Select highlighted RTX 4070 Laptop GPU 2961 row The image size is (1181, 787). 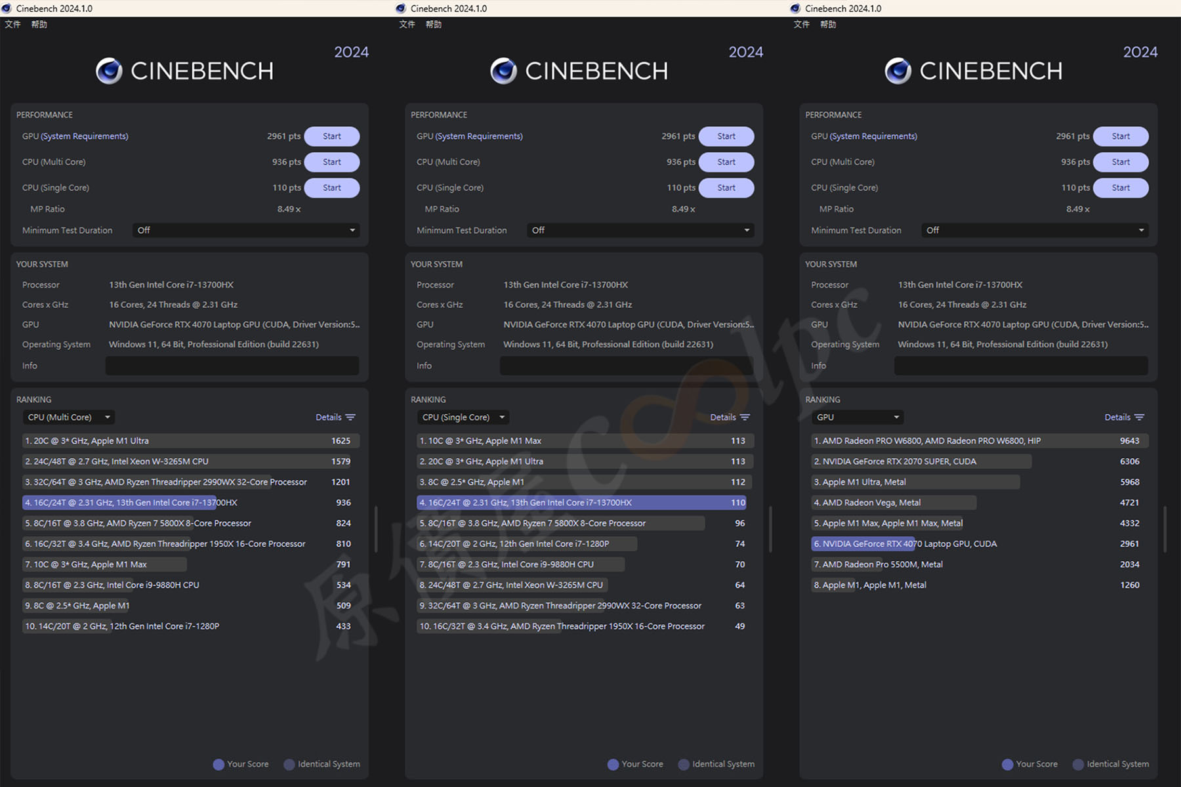coord(980,544)
